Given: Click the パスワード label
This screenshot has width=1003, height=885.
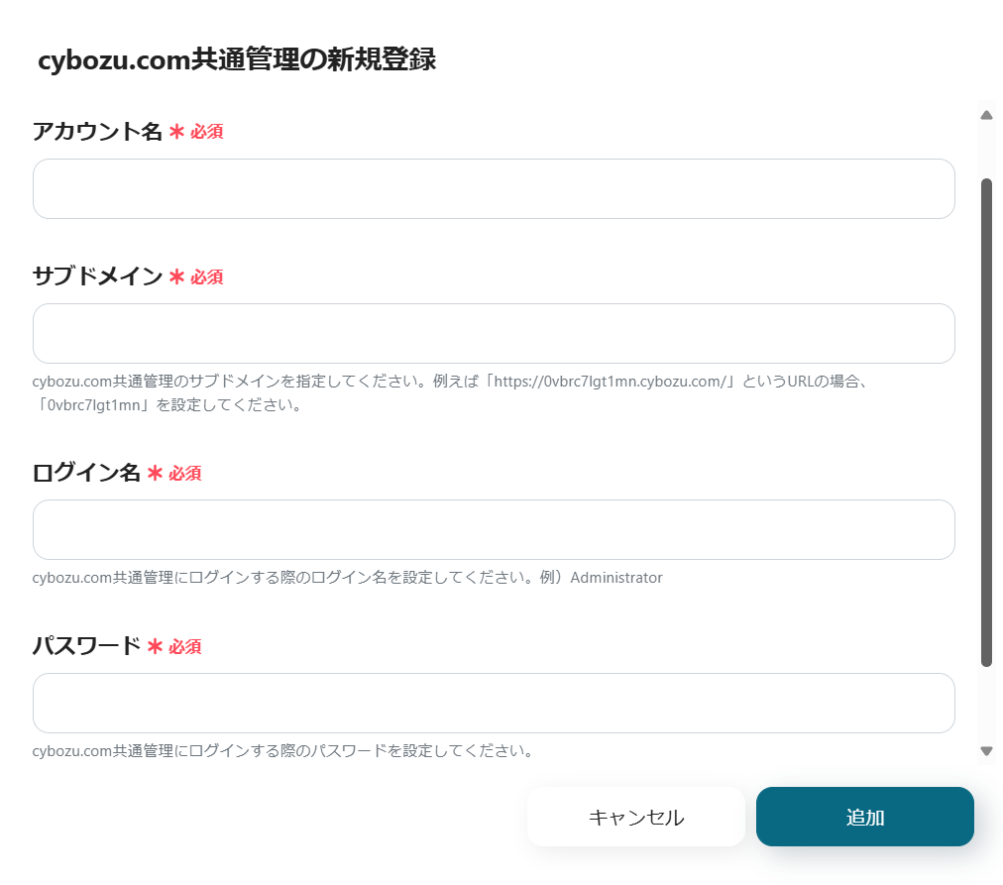Looking at the screenshot, I should pos(86,646).
